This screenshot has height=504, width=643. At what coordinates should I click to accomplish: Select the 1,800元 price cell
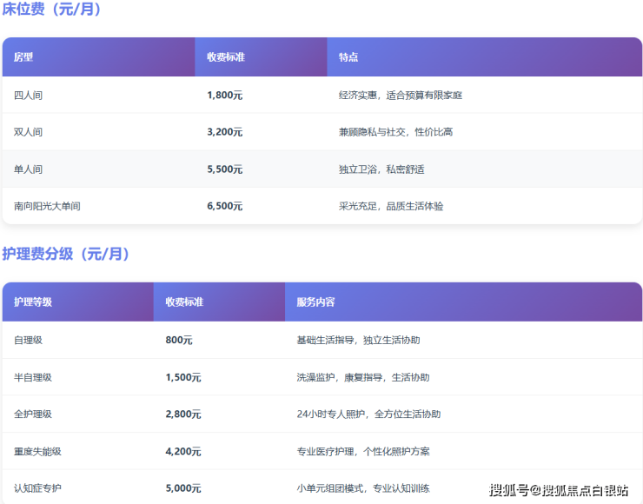(x=224, y=95)
